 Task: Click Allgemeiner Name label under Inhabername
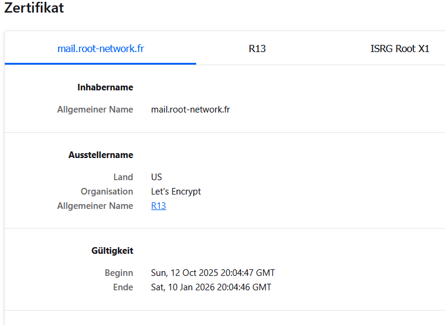tap(95, 110)
